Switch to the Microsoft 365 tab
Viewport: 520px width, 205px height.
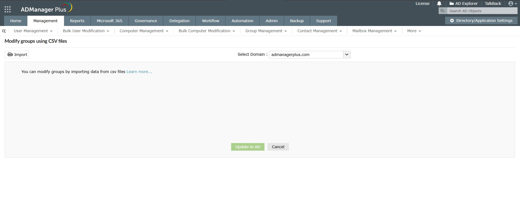[x=110, y=21]
